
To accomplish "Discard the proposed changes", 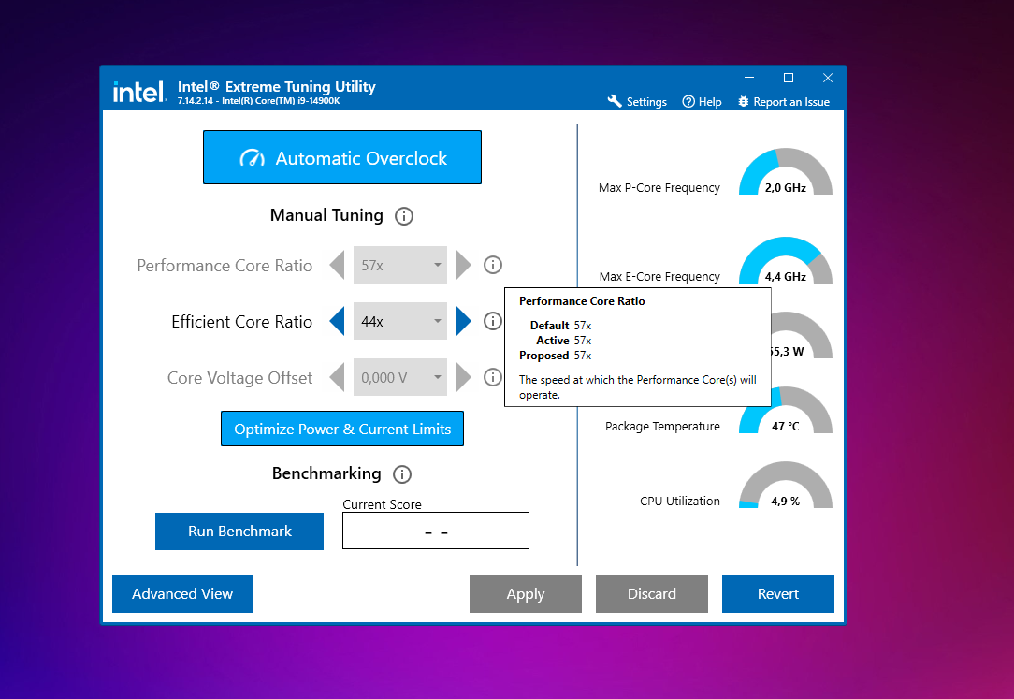I will (x=652, y=593).
